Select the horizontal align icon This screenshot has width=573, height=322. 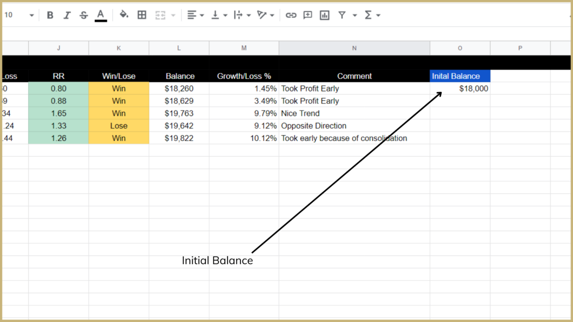(192, 15)
